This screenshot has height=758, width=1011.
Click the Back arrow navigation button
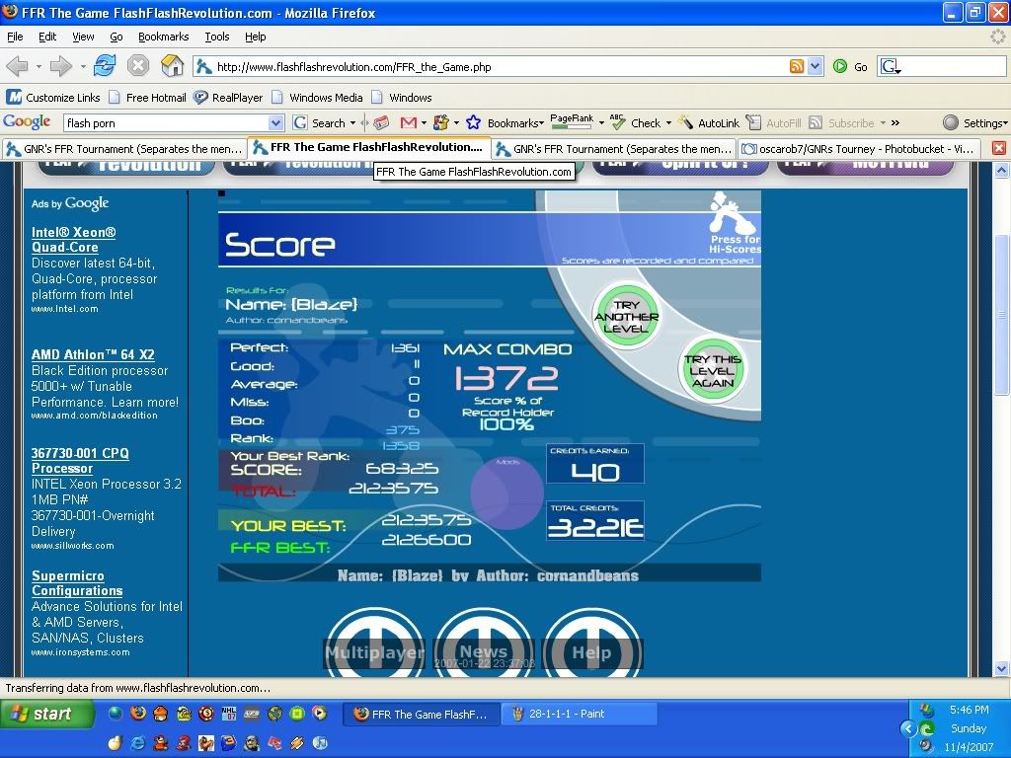(x=17, y=66)
